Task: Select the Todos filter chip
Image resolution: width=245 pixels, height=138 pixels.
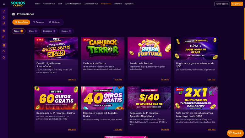Action: 19,31
